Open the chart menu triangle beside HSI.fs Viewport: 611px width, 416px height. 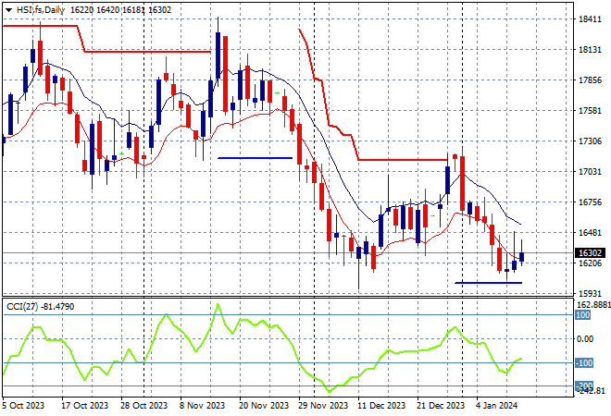[x=8, y=8]
